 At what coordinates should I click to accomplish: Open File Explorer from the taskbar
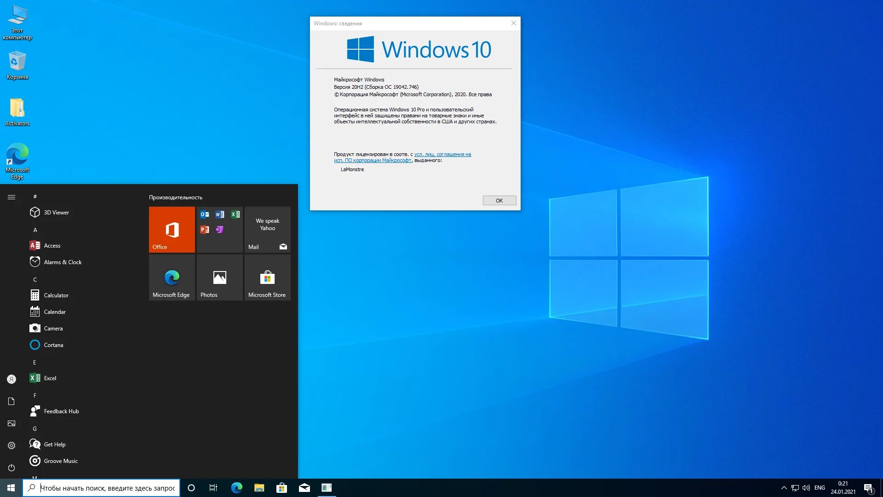point(259,488)
